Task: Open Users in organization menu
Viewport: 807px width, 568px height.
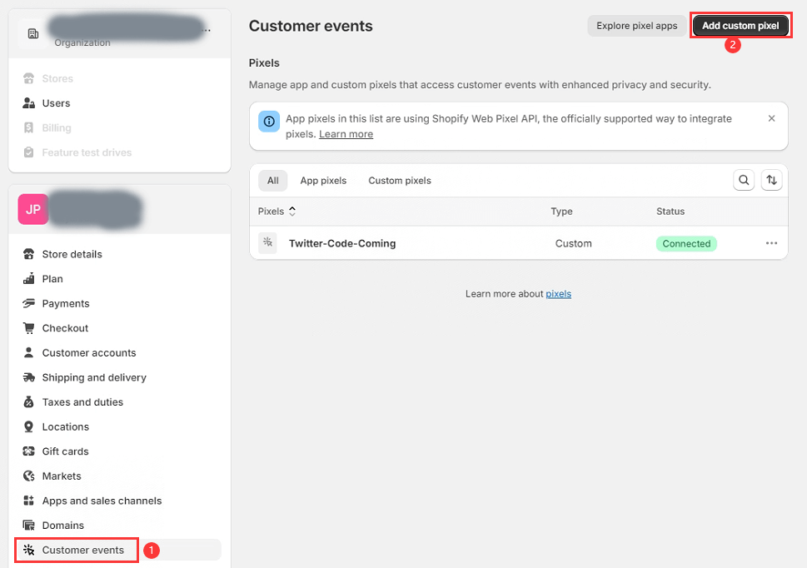Action: (56, 103)
